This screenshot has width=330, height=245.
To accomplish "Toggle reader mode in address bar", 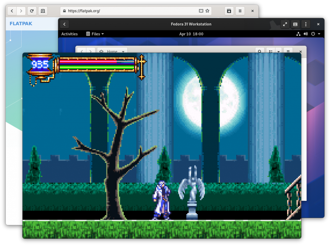I will click(201, 11).
